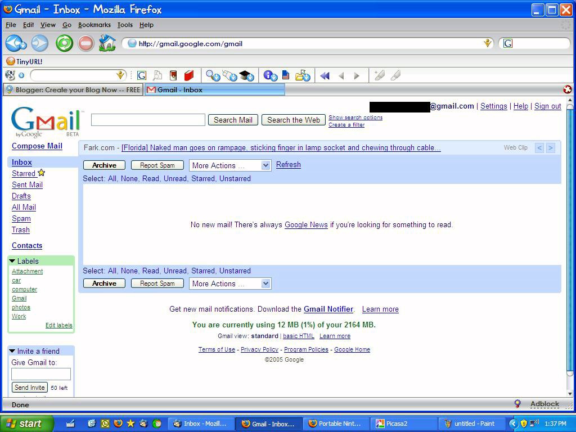Open the bottom More Actions dropdown
This screenshot has width=576, height=432.
click(x=230, y=283)
